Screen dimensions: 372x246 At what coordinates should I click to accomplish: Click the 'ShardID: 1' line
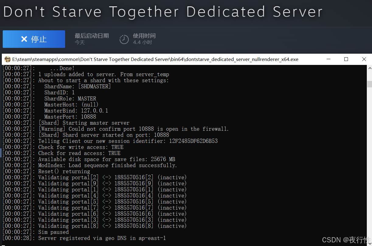(x=38, y=93)
